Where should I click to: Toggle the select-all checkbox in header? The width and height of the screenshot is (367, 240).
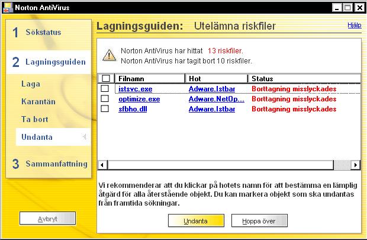[x=106, y=78]
